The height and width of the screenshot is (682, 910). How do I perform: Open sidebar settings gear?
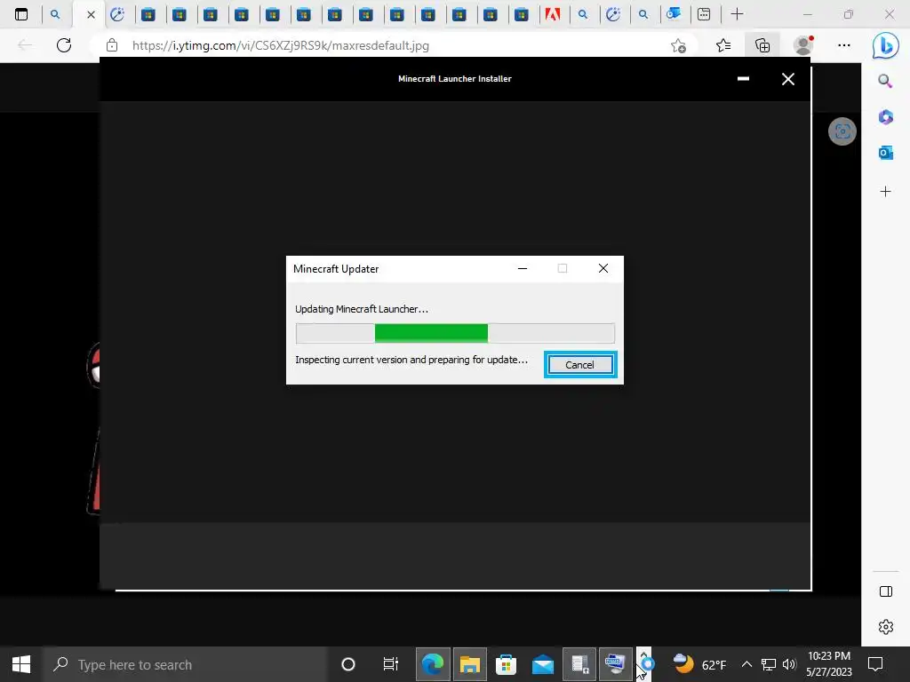(x=885, y=627)
